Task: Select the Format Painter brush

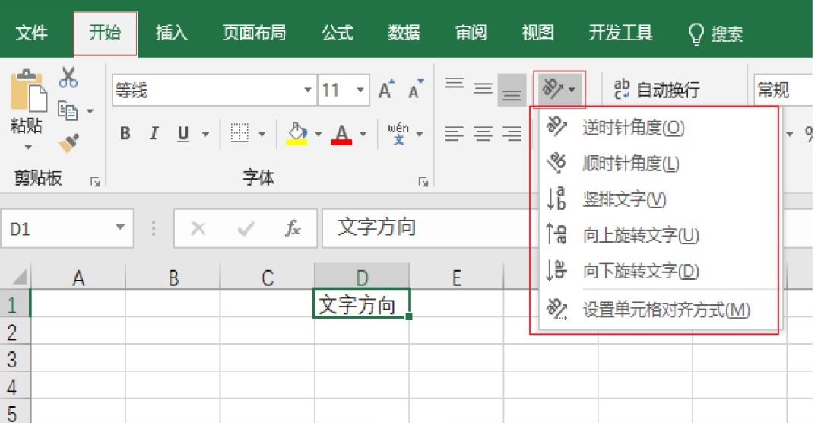Action: (x=68, y=143)
